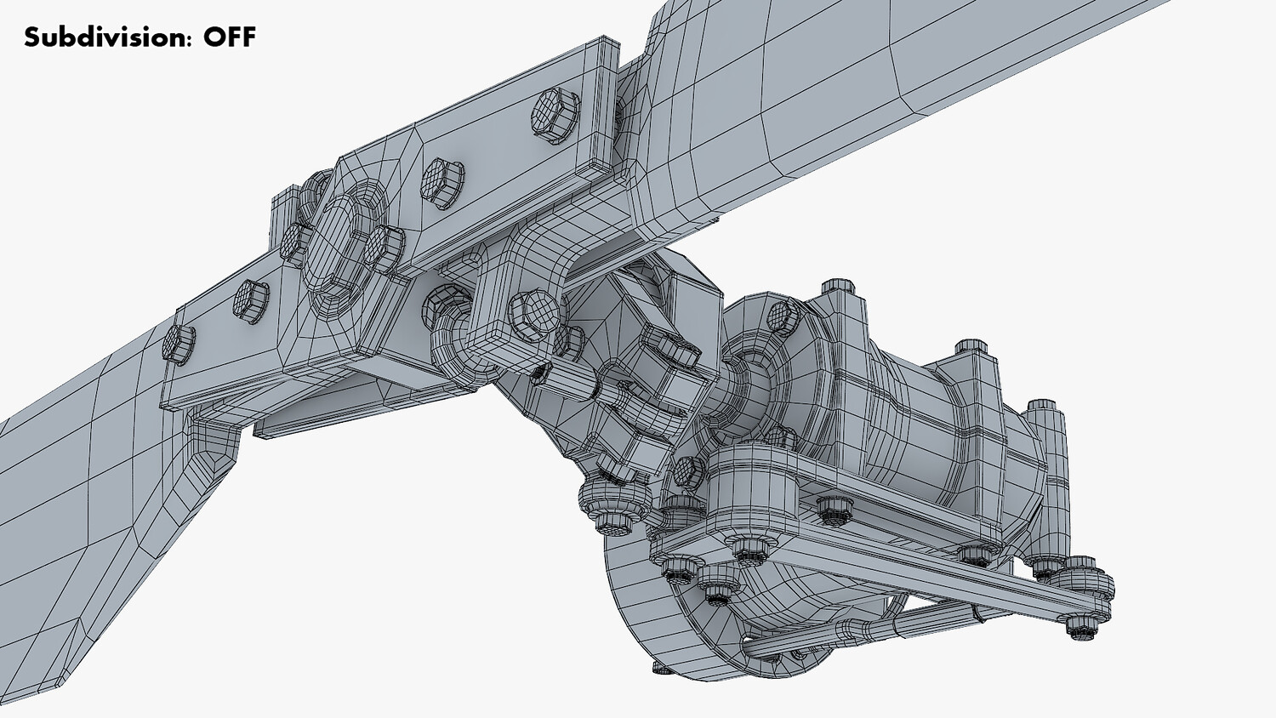Viewport: 1276px width, 718px height.
Task: Click the "Subdivision: OFF" label text
Action: tap(140, 37)
